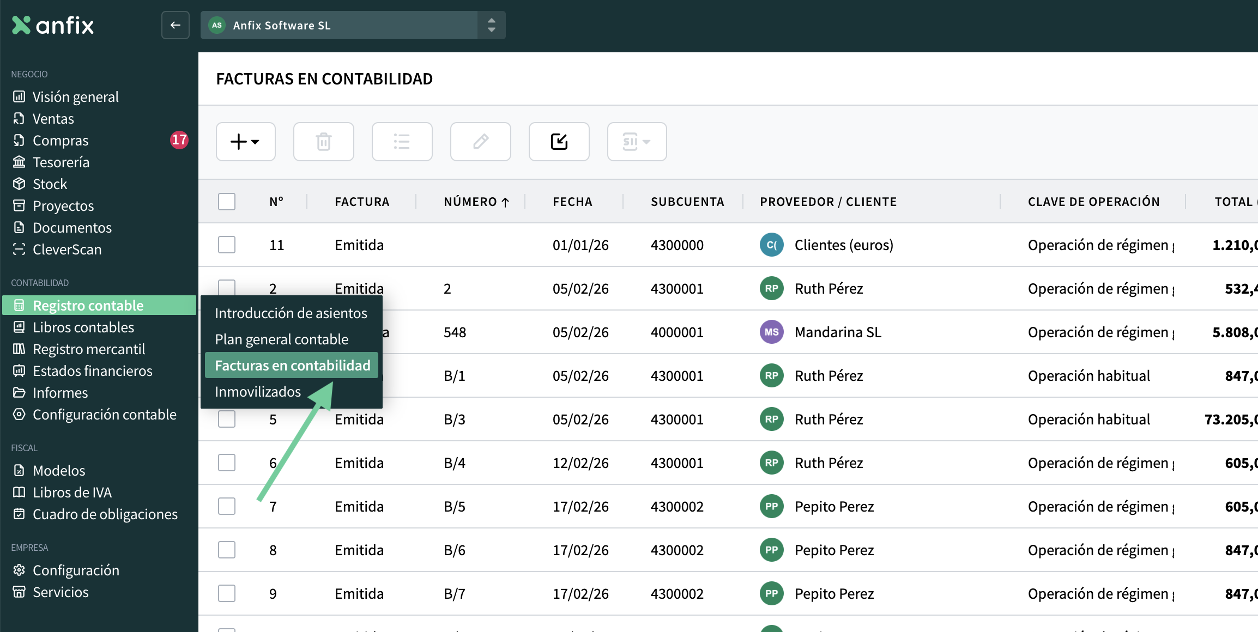Sort by the NÚMERO column header
This screenshot has width=1258, height=632.
470,202
